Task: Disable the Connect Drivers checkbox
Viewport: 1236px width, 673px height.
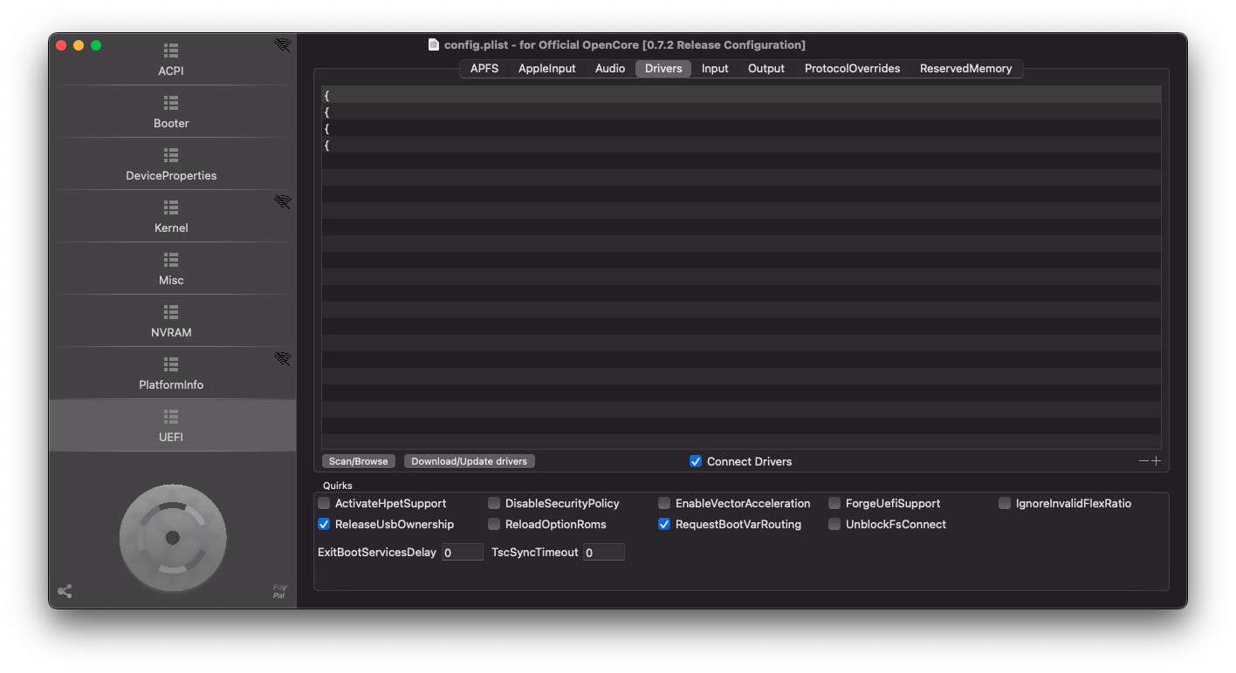Action: pos(696,461)
